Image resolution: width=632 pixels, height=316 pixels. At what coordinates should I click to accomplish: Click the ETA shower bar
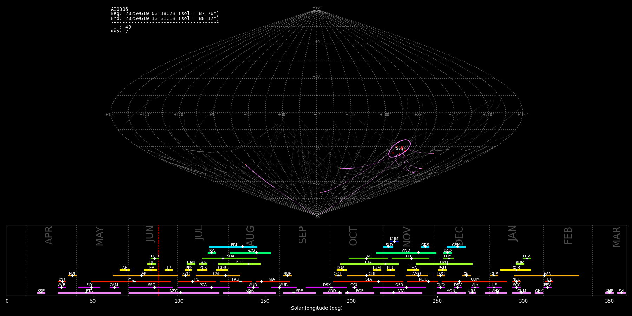click(x=90, y=293)
